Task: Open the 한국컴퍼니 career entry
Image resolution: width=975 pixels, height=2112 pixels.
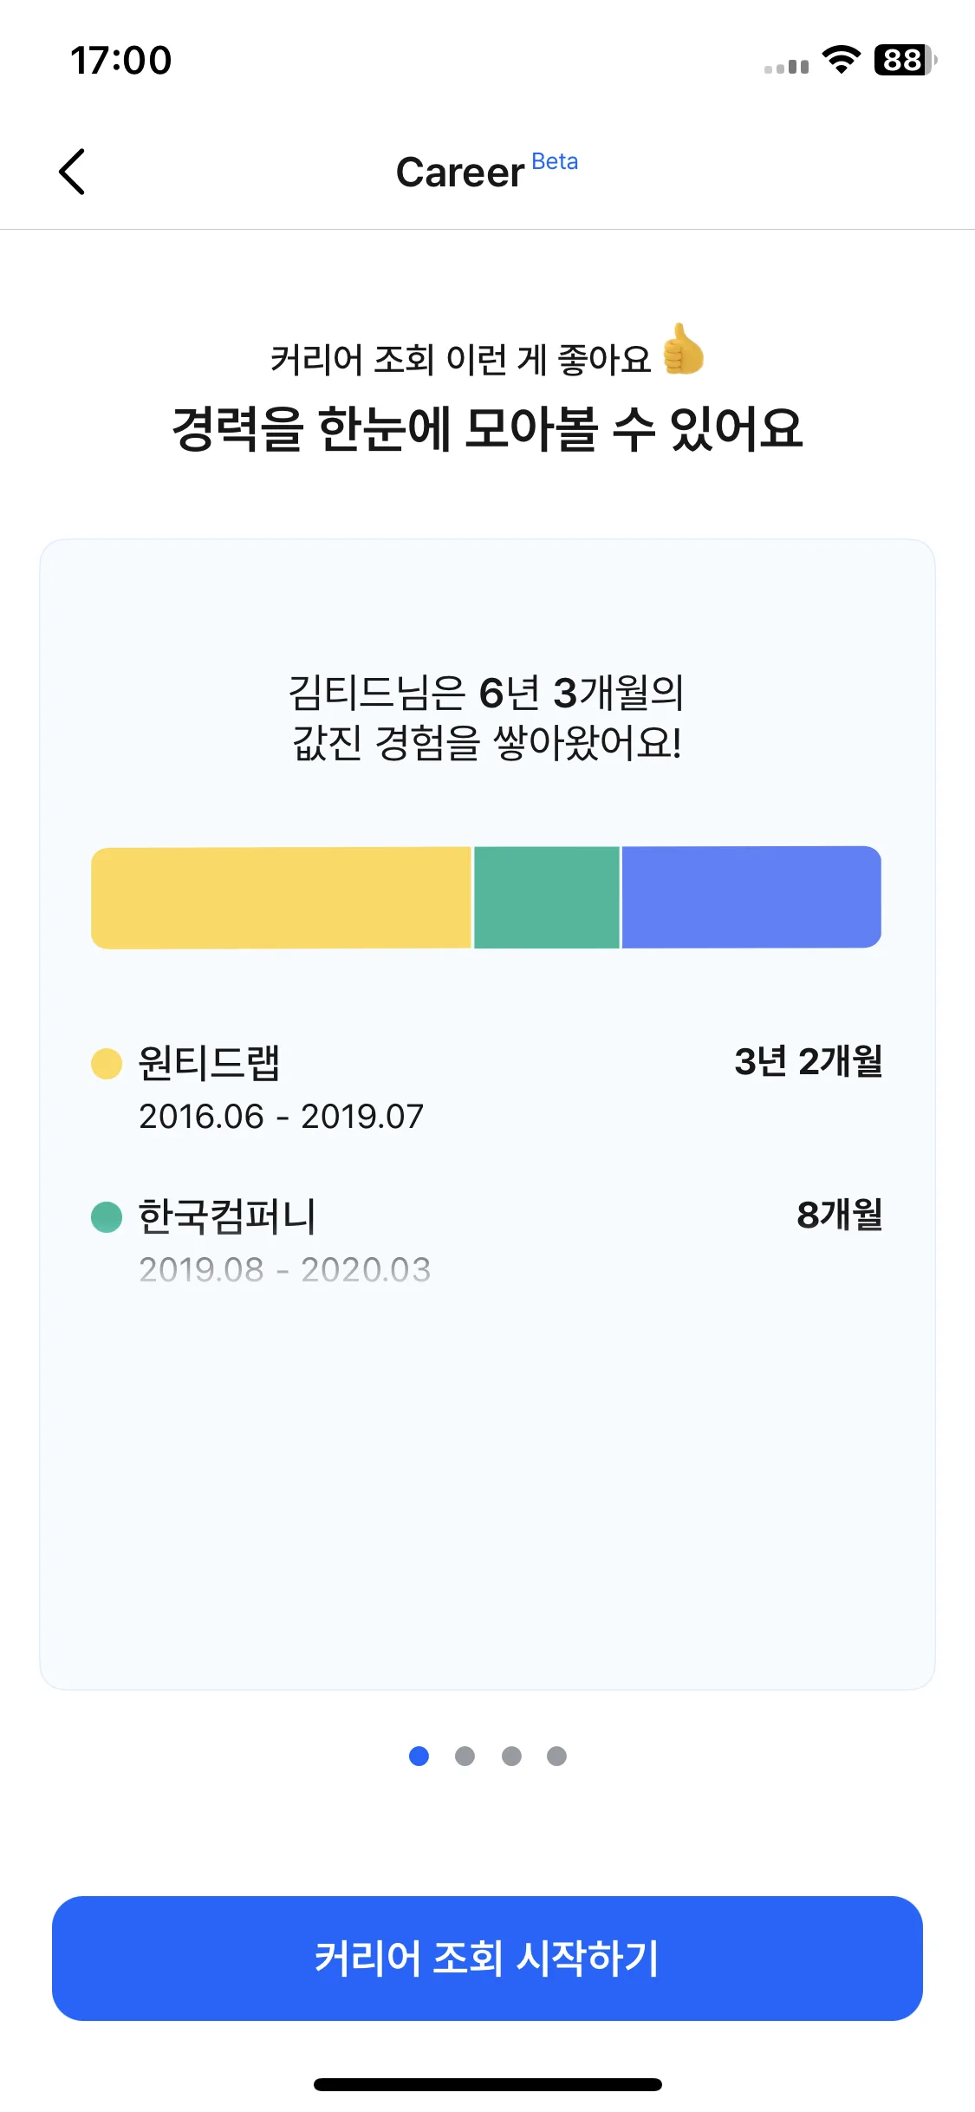Action: 487,1241
